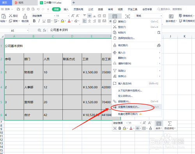Open the ribbon font name dropdown
Screen dimensions: 195x154
pos(55,16)
